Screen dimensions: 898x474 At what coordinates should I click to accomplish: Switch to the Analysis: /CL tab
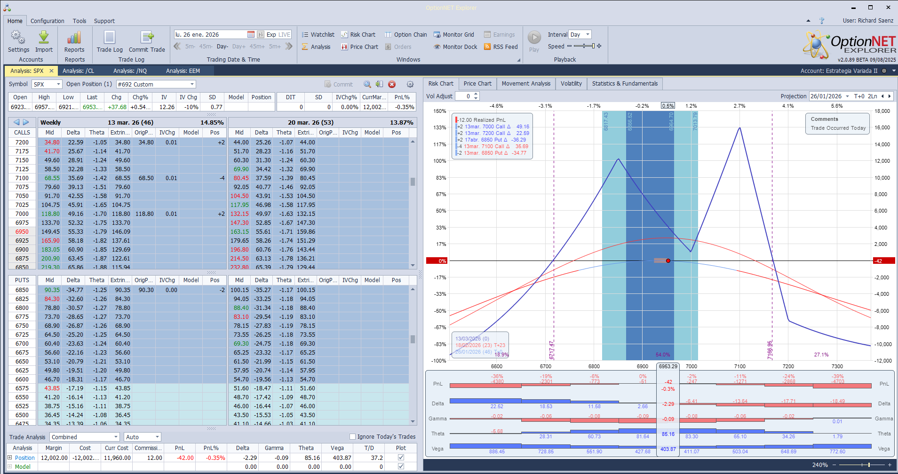[x=79, y=71]
